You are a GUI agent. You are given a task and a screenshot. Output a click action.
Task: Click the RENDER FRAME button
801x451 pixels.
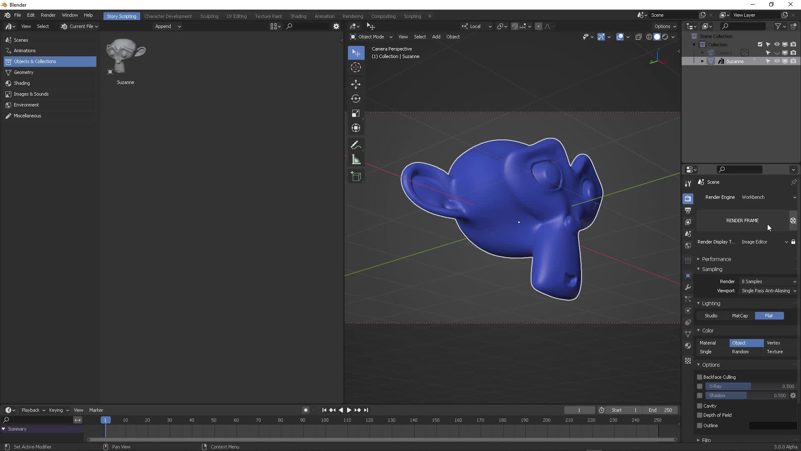pos(742,220)
